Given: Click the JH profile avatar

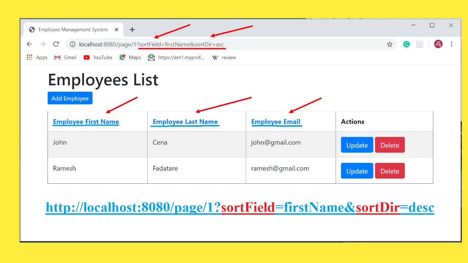Looking at the screenshot, I should click(438, 44).
